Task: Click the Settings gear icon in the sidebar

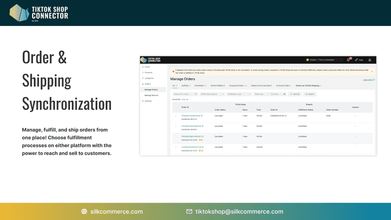Action: (x=143, y=101)
